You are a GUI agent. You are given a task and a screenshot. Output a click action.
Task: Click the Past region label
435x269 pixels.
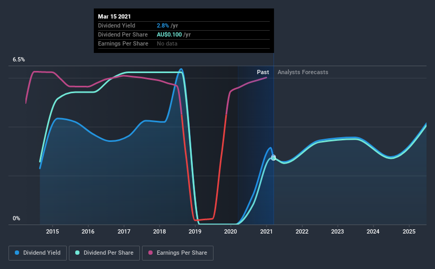click(263, 72)
